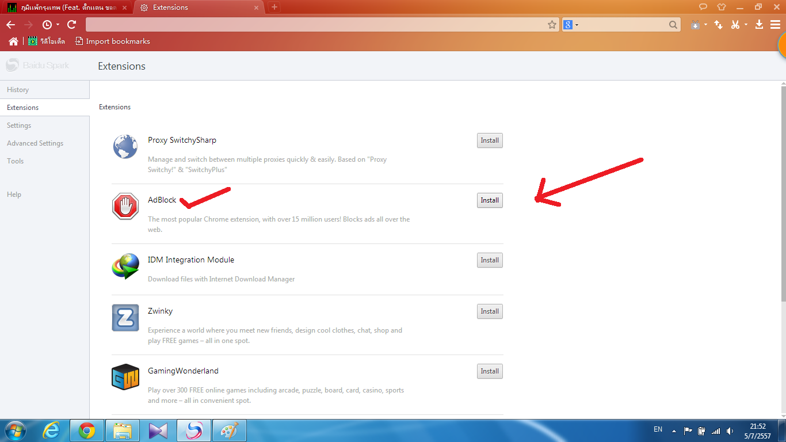Go to the home page icon
The image size is (786, 442).
click(x=14, y=41)
